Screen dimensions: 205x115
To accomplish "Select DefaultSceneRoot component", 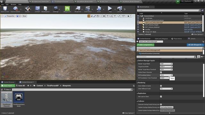I will tap(150, 53).
